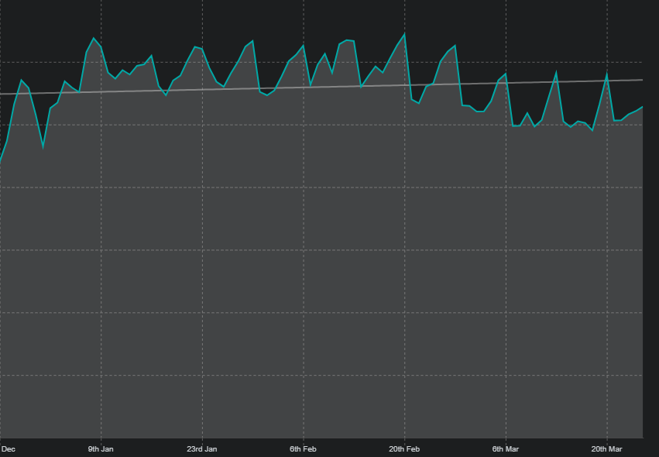Select the 9th Jan date label
The width and height of the screenshot is (659, 457).
101,448
